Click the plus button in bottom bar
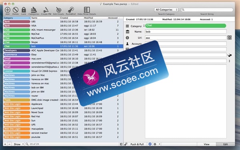 [5, 144]
